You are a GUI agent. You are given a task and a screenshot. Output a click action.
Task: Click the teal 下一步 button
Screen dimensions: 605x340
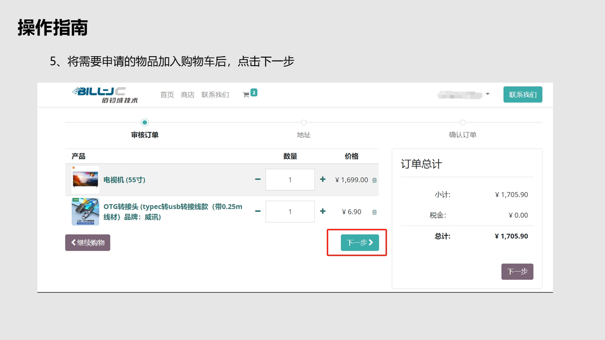(360, 242)
